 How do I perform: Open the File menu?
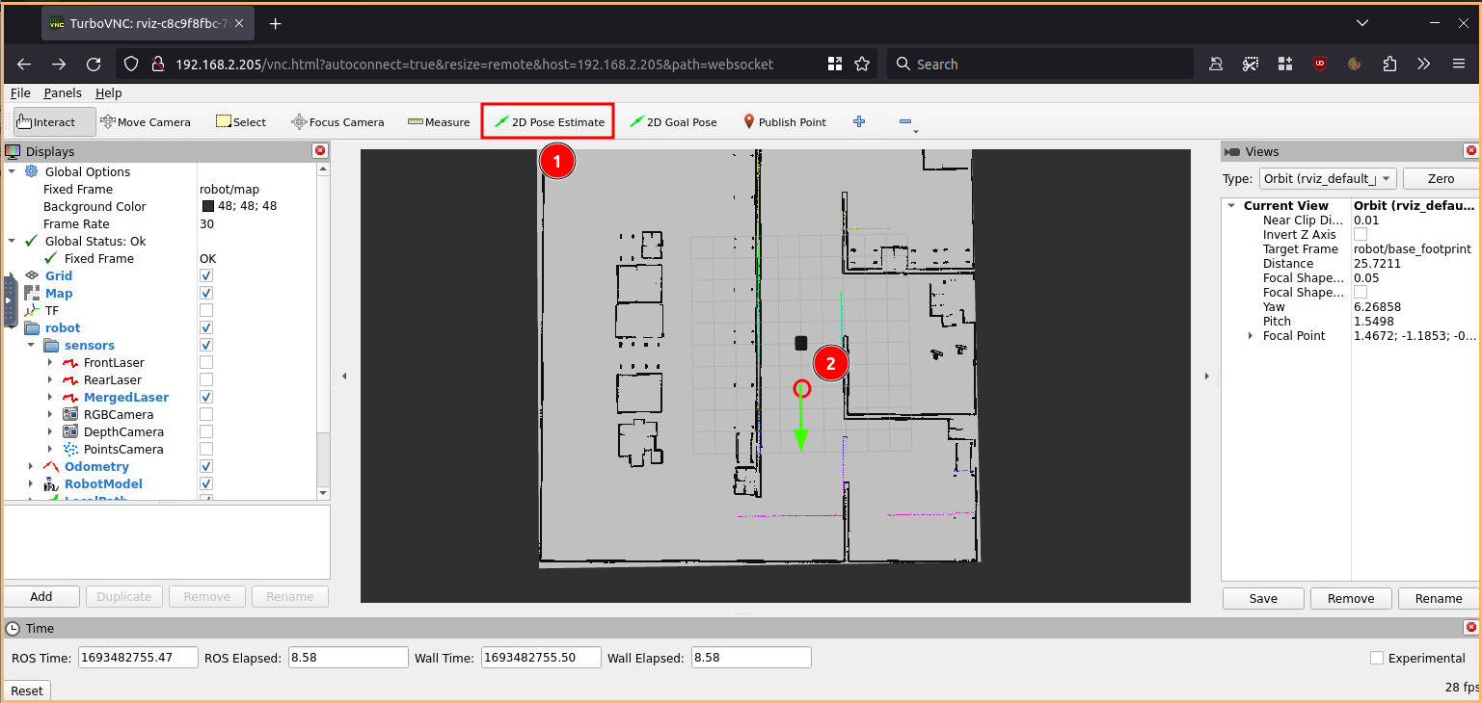click(20, 92)
